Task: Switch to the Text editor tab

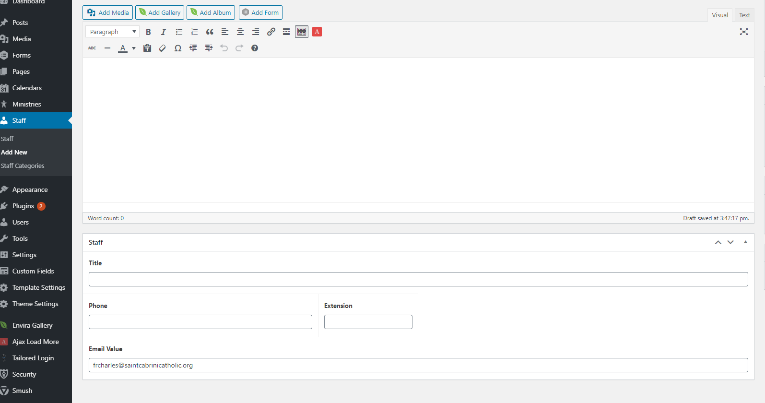Action: tap(744, 15)
